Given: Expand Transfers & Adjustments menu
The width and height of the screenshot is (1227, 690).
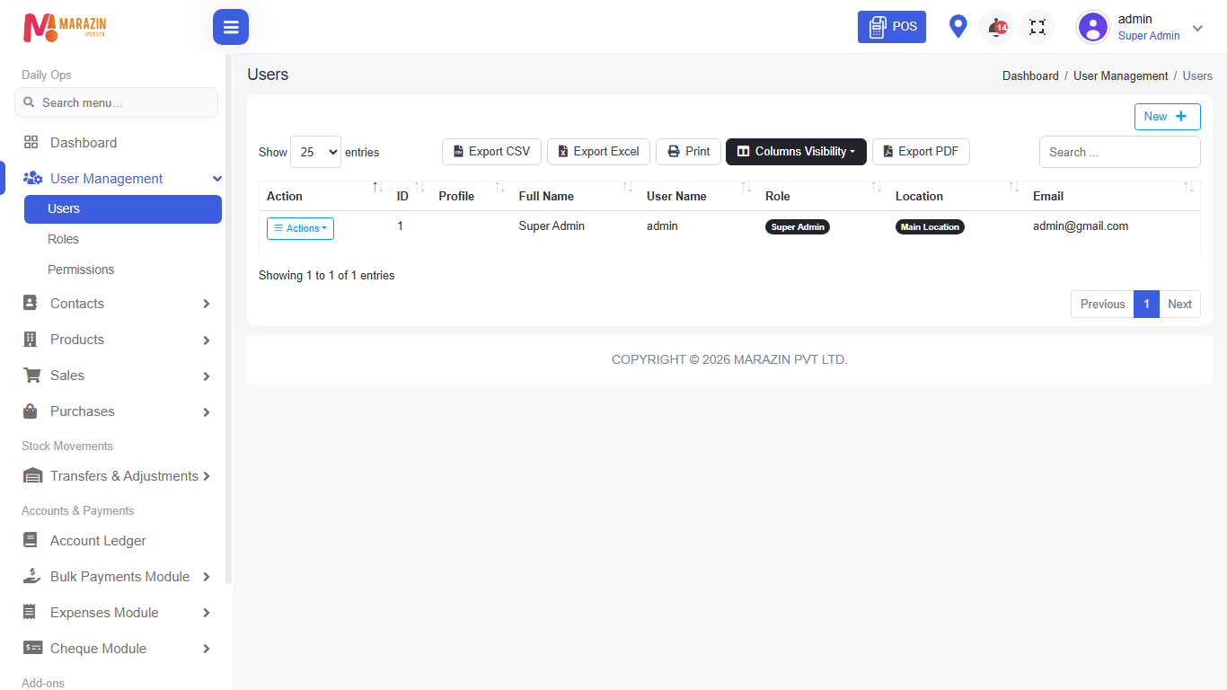Looking at the screenshot, I should click(x=116, y=476).
